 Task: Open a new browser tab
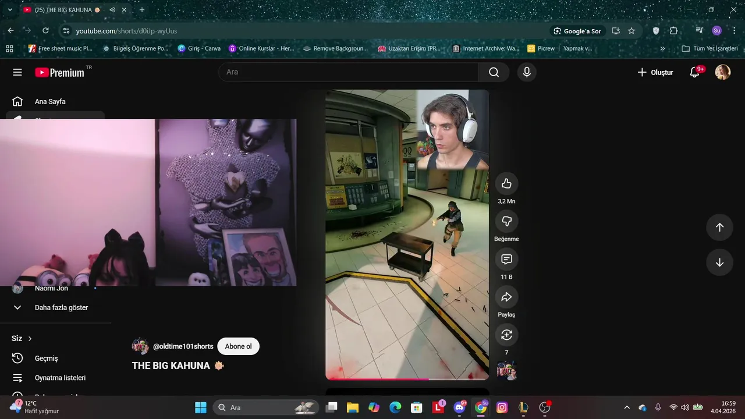point(142,10)
